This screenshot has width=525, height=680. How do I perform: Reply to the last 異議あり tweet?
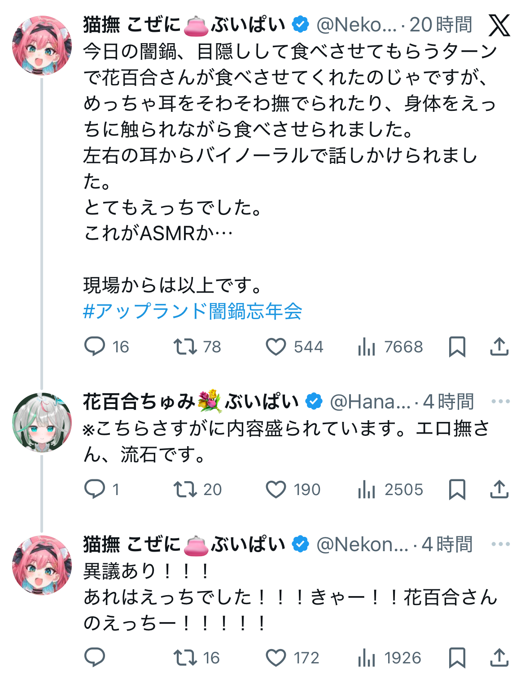coord(95,658)
